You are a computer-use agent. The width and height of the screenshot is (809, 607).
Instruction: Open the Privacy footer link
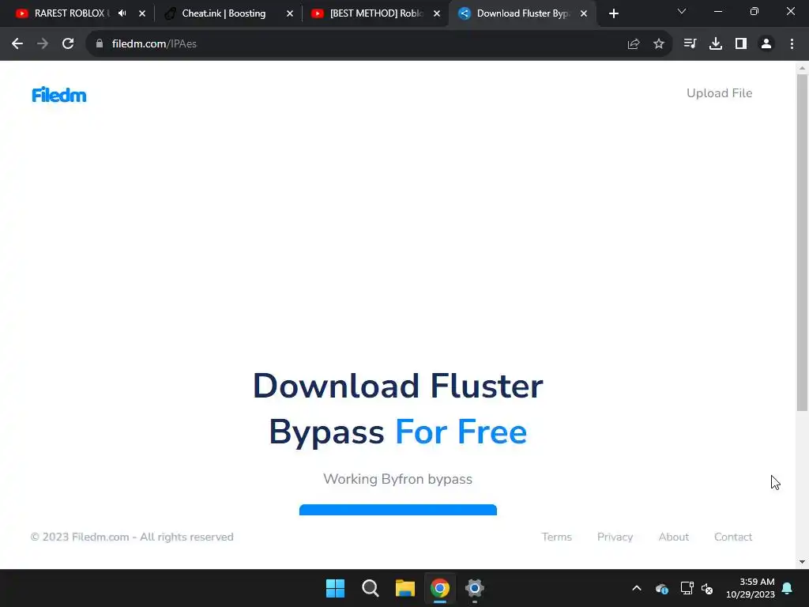615,537
